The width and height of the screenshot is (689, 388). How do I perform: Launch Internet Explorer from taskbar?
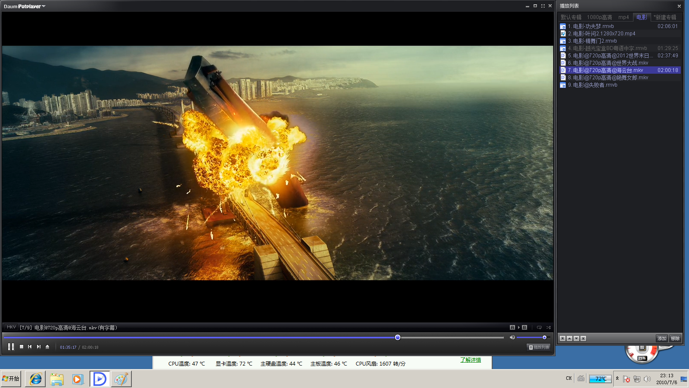click(x=35, y=379)
